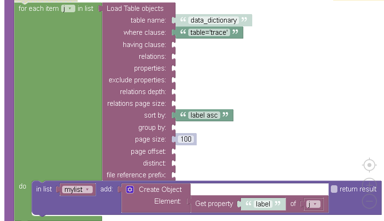Open the j variable dropdown in for each
This screenshot has width=384, height=221.
tap(68, 8)
